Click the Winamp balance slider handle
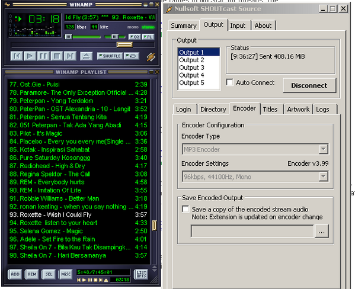The width and height of the screenshot is (355, 289). tap(115, 37)
